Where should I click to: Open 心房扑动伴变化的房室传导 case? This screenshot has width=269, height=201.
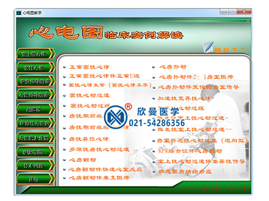199,87
